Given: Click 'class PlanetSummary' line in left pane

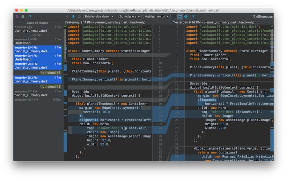Looking at the screenshot, I should pyautogui.click(x=109, y=51).
